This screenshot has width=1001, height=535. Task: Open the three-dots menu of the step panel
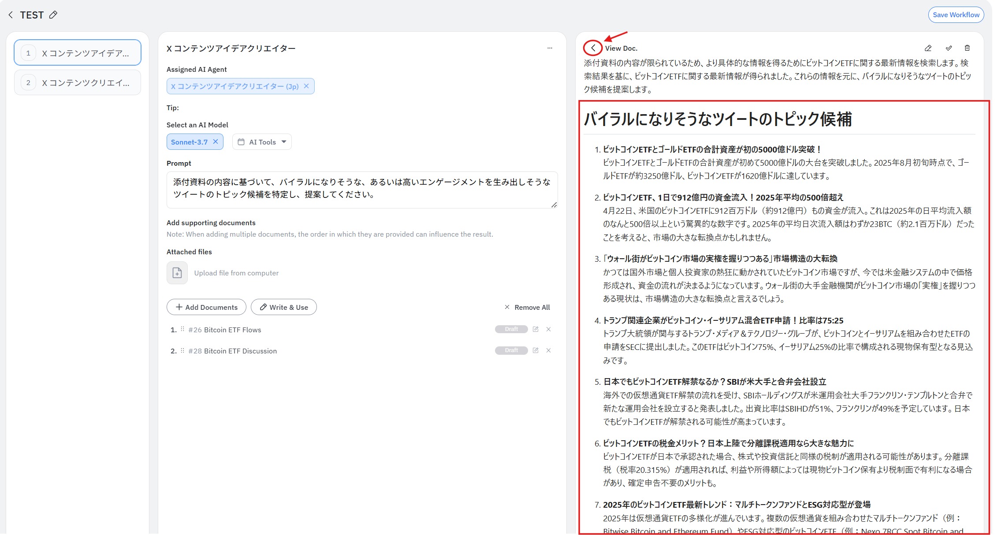[x=550, y=48]
